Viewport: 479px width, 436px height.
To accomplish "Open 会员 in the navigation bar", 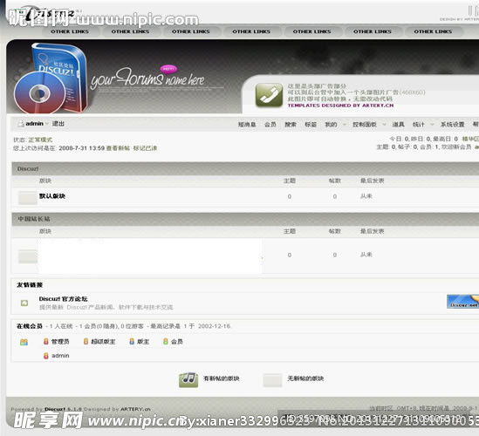I will 270,125.
